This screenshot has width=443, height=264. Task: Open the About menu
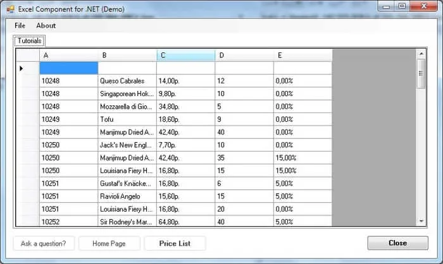(x=46, y=26)
